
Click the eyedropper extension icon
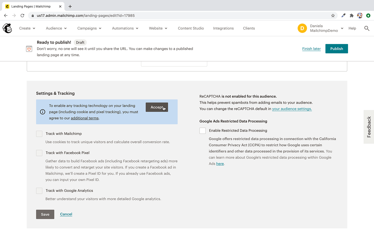click(343, 16)
